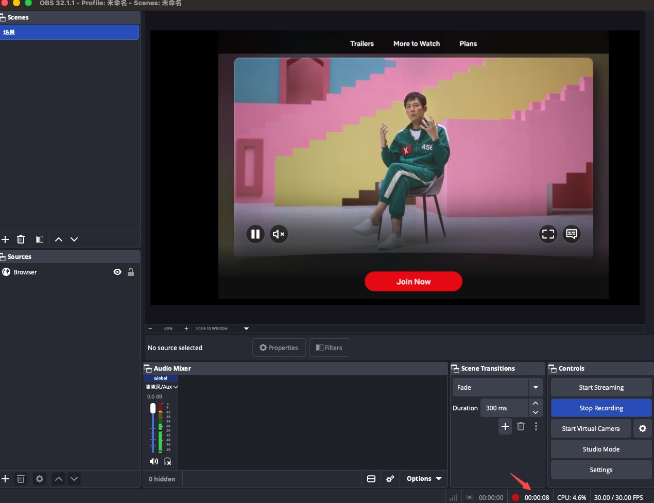Open the Scale to Window dropdown

click(246, 328)
